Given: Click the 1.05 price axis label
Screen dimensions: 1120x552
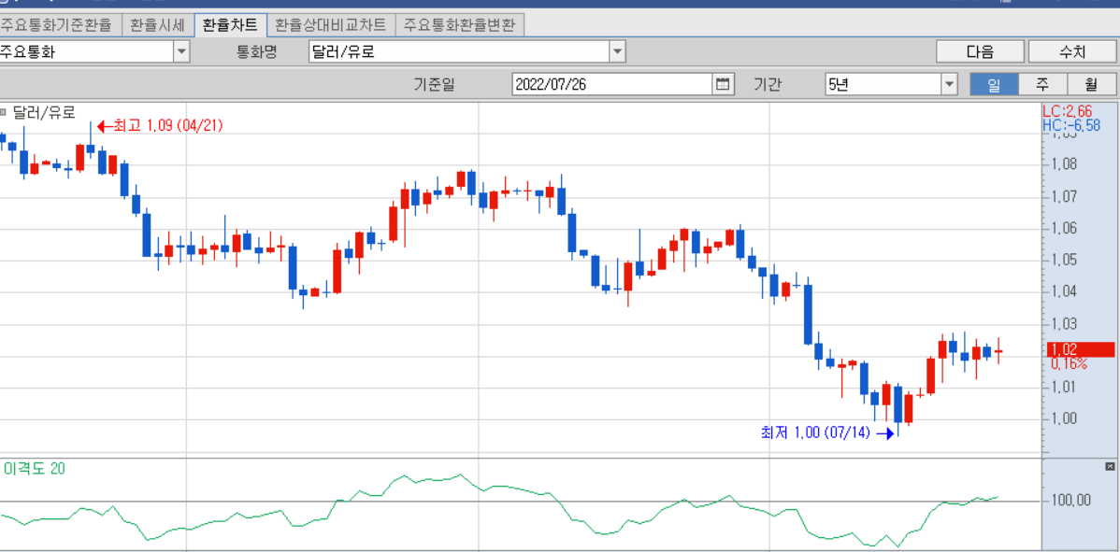Looking at the screenshot, I should [x=1064, y=260].
